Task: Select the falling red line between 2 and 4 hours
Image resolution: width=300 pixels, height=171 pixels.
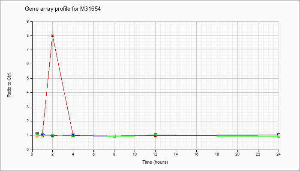Action: coord(63,85)
